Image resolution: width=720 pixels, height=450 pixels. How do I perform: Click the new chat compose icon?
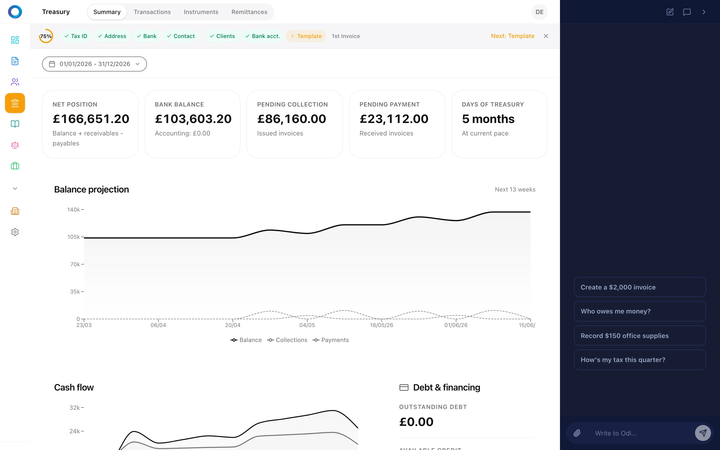point(670,12)
